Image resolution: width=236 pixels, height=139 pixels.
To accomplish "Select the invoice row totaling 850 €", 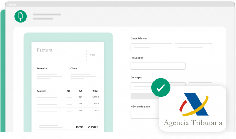I will click(x=68, y=104).
